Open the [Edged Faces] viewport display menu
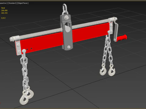The height and width of the screenshot is (109, 146). click(23, 3)
